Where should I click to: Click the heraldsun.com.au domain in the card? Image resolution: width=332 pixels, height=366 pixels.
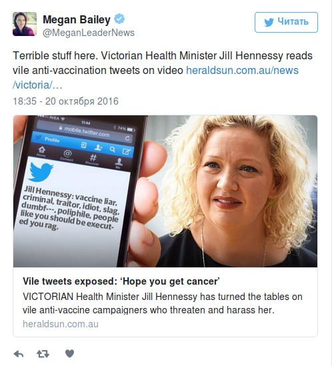(x=61, y=324)
